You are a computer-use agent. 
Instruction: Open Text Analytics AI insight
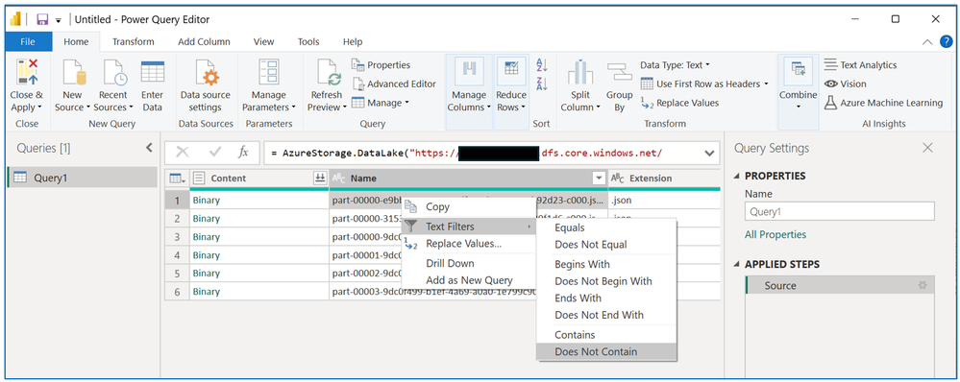(860, 65)
